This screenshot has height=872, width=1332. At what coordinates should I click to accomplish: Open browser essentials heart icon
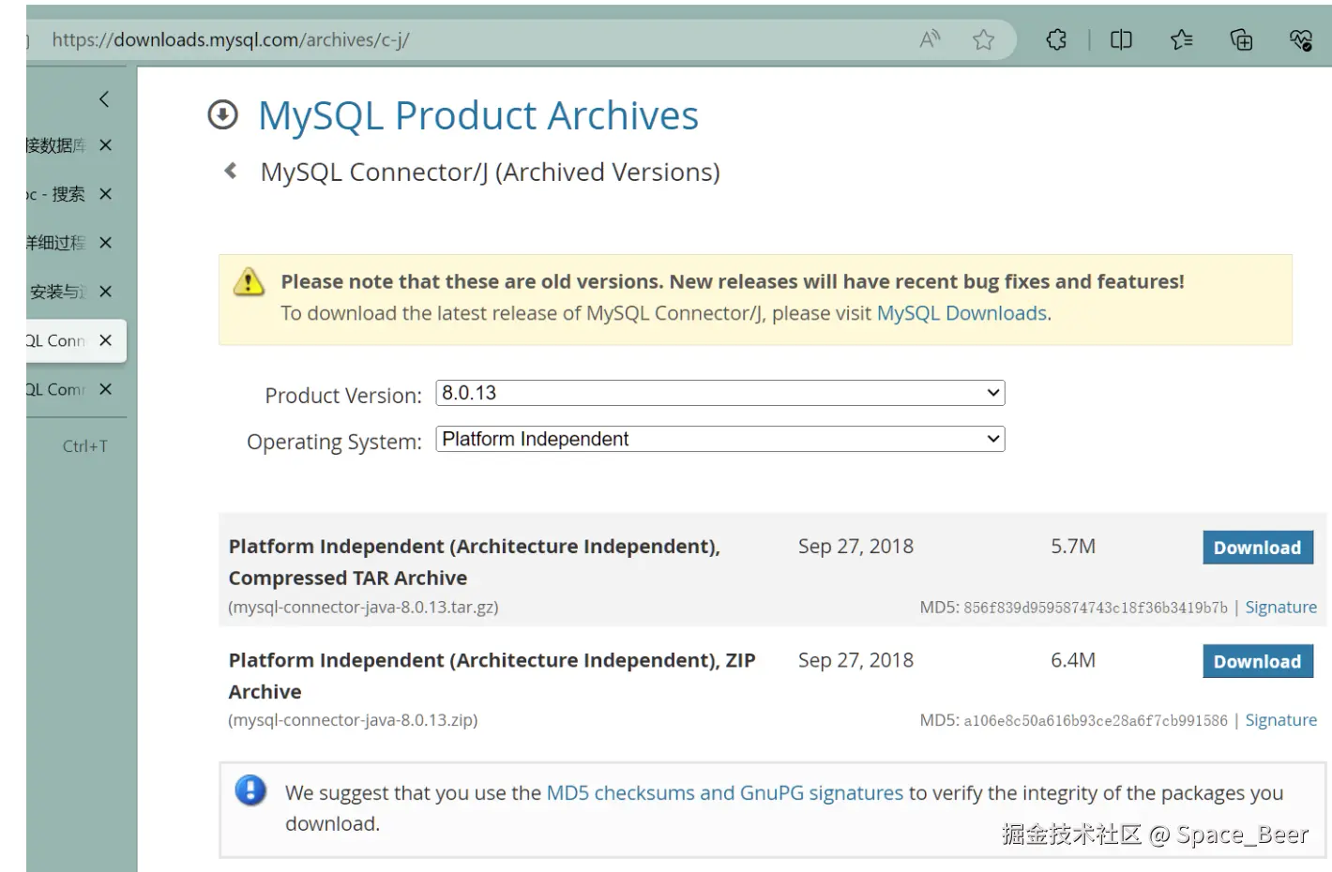point(1300,39)
